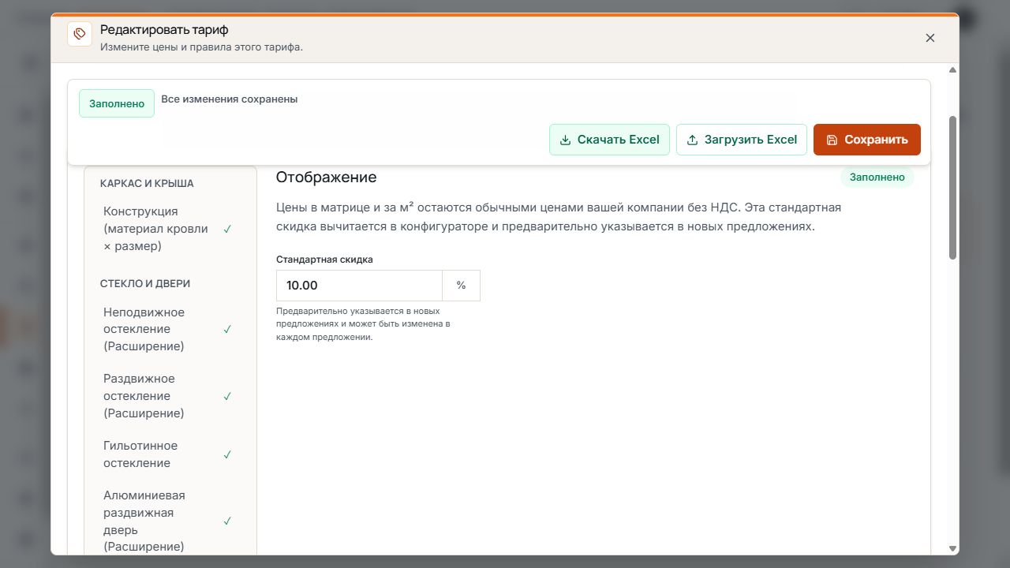Click the Заполнено status badge near Все изменения
Screen dimensions: 1010x568
point(117,103)
